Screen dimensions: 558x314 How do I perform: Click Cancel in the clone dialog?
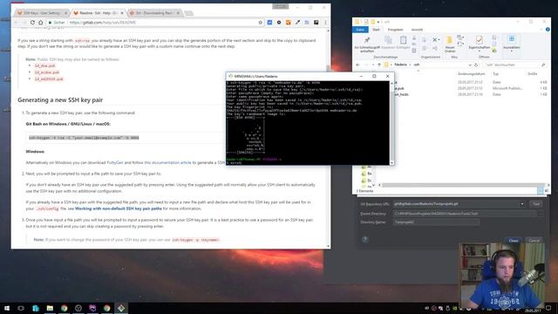[x=534, y=241]
